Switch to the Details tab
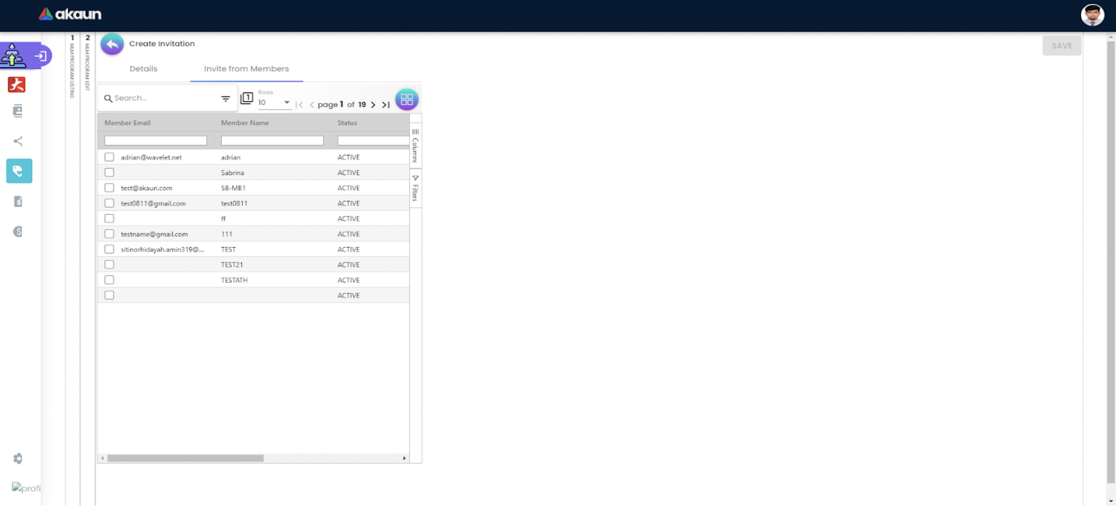This screenshot has width=1116, height=516. [x=143, y=69]
